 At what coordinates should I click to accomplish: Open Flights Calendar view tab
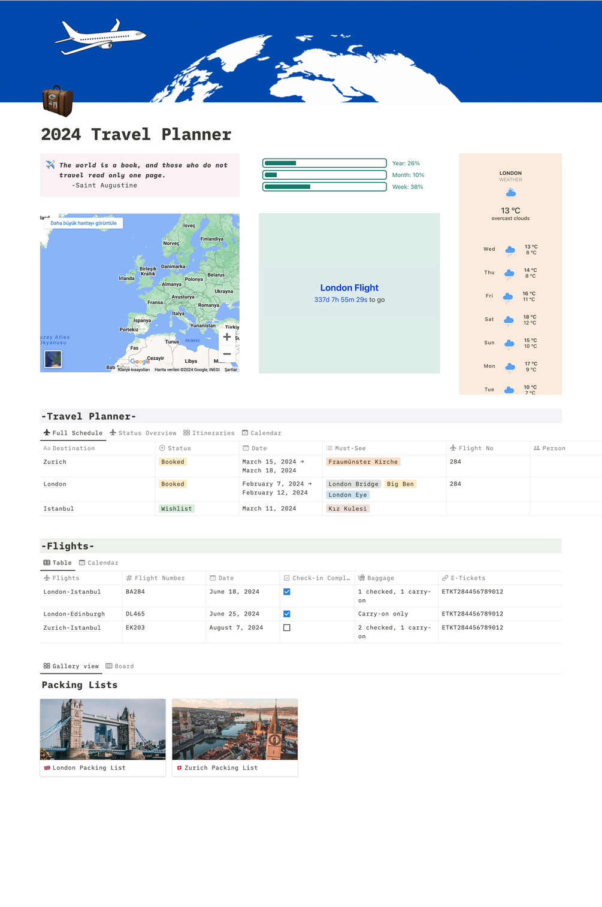pyautogui.click(x=99, y=563)
